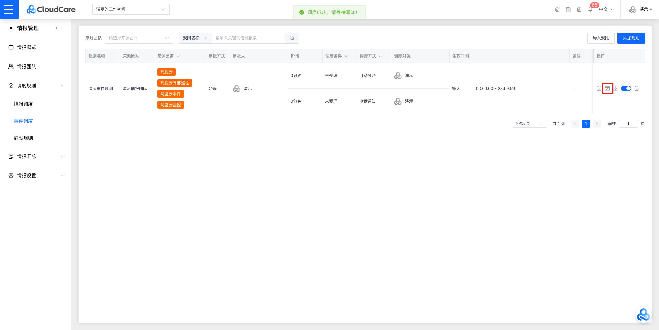This screenshot has width=659, height=330.
Task: Open the 中文 language selector
Action: (x=606, y=9)
